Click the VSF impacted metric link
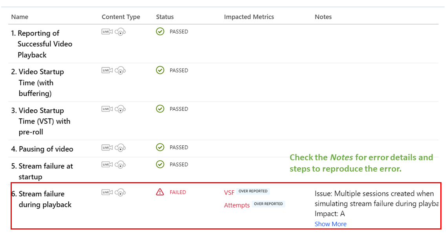447x237 pixels. pos(229,192)
